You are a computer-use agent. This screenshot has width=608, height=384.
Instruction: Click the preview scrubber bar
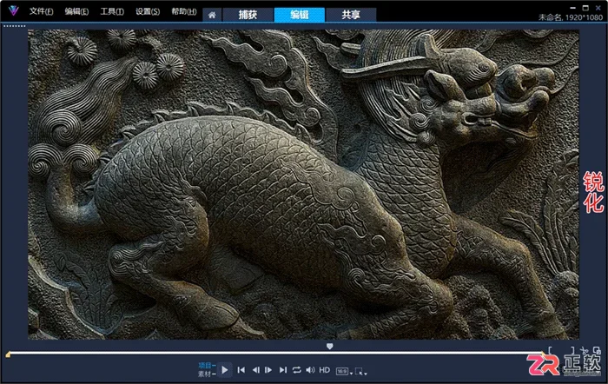(275, 353)
